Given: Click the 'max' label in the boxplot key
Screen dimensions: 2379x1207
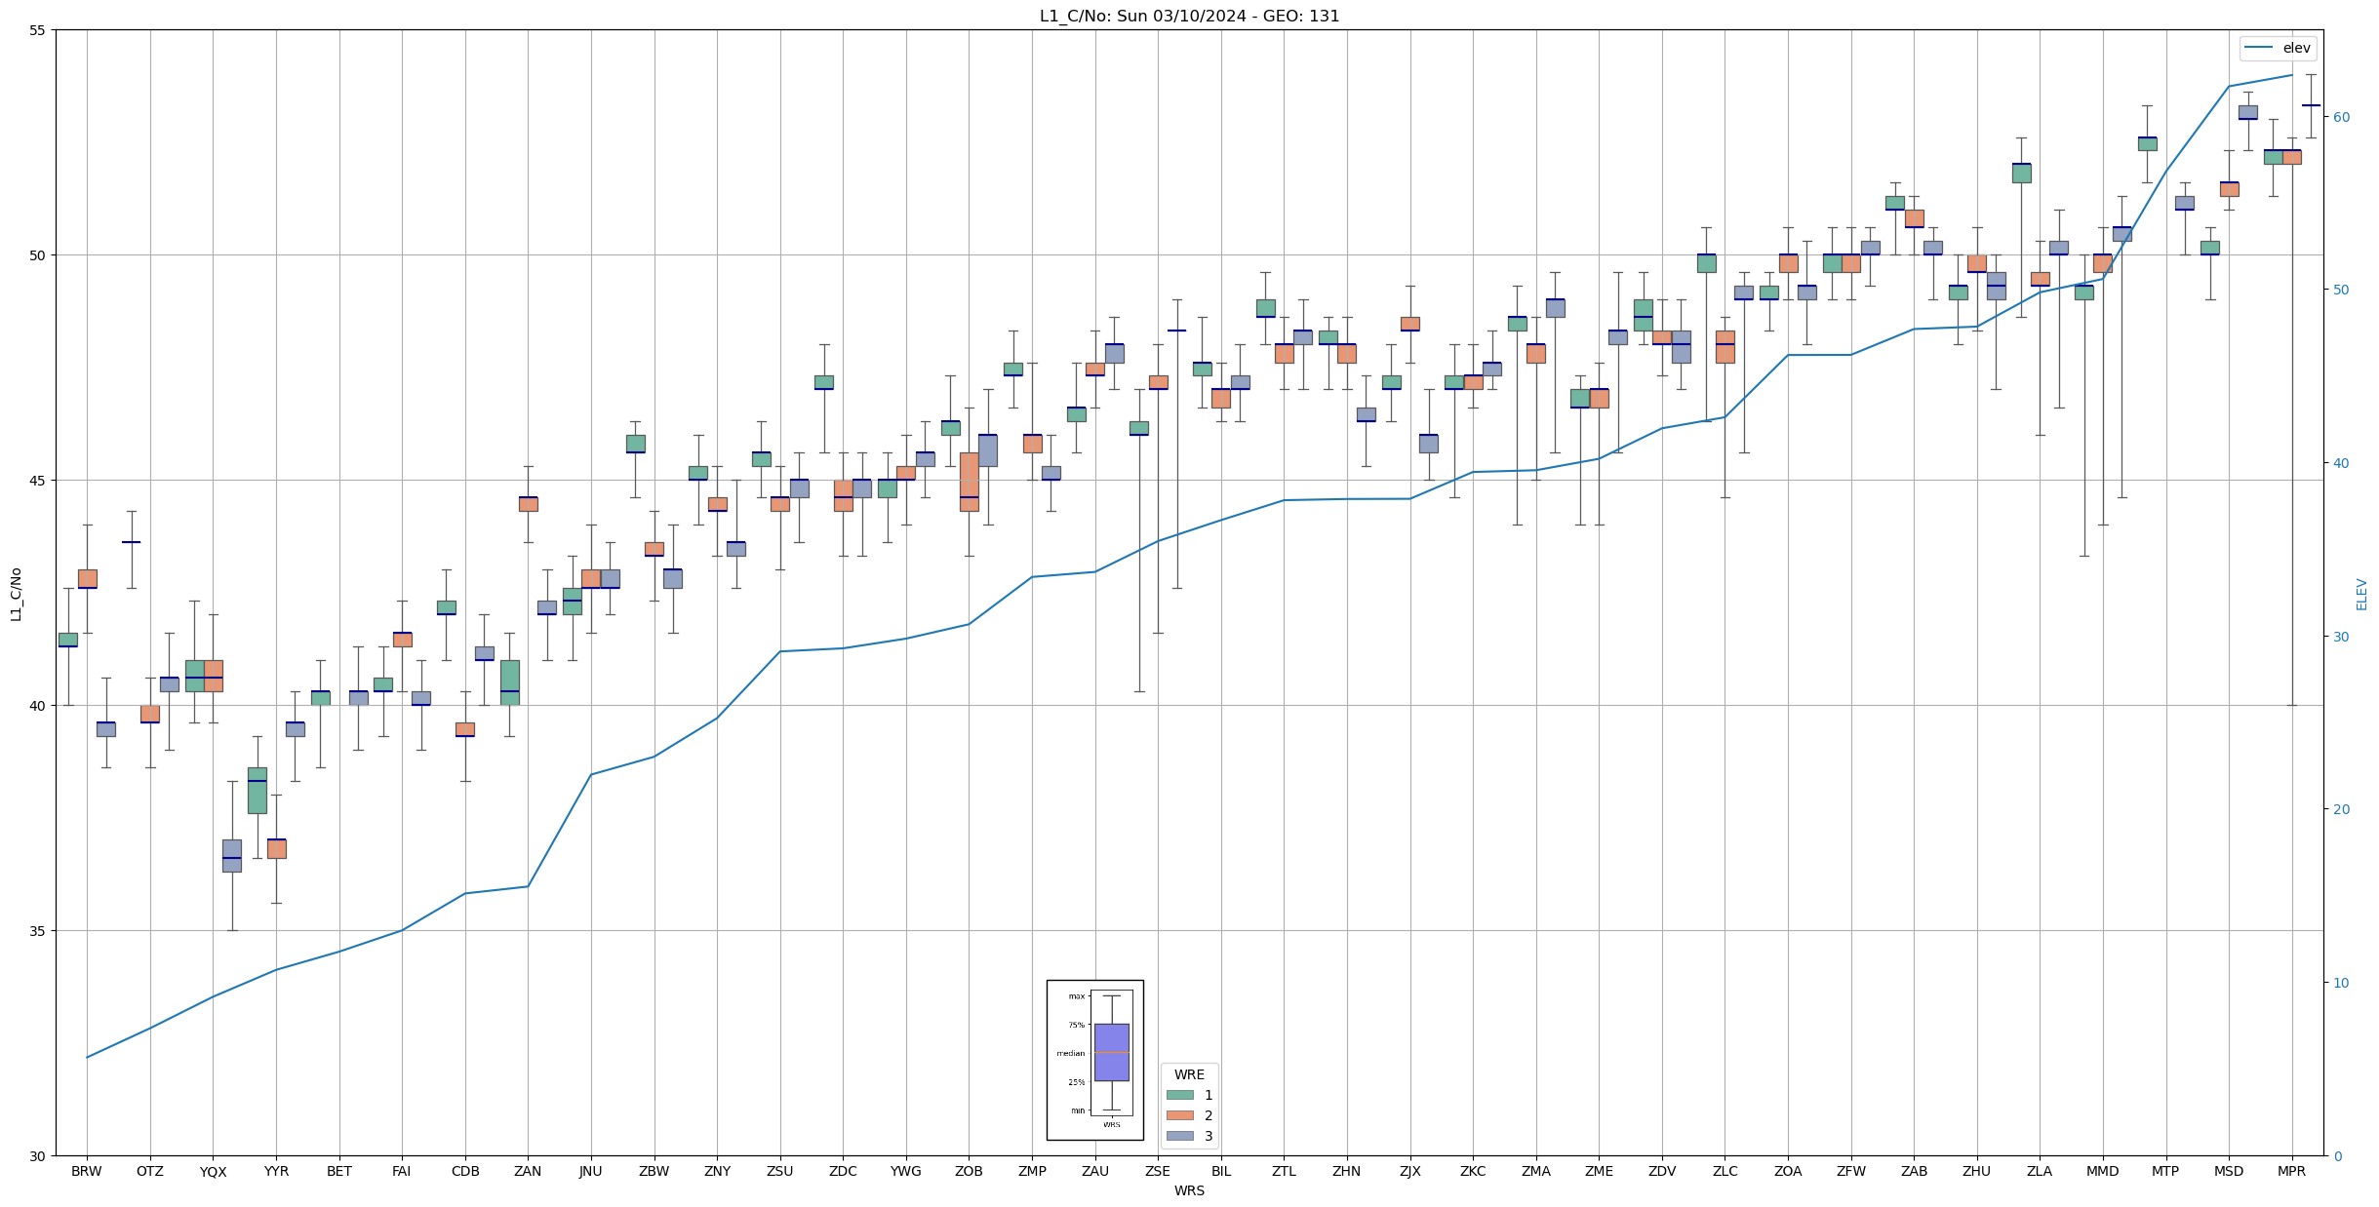Looking at the screenshot, I should click(x=1076, y=996).
